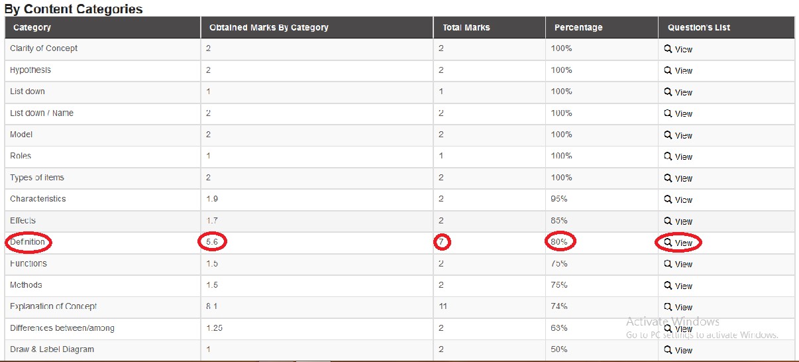This screenshot has height=362, width=799.
Task: Click the Category column header
Action: click(32, 28)
